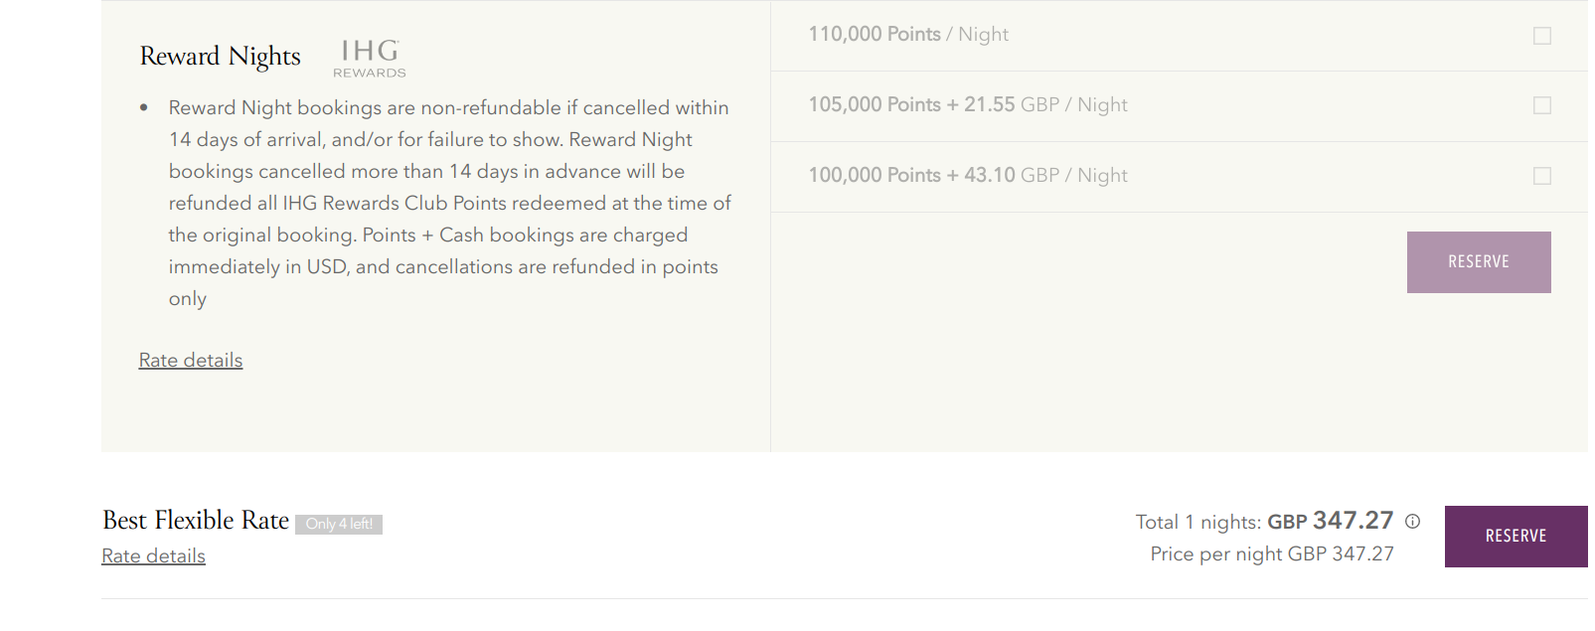
Task: View Rate details for Best Flexible Rate
Action: click(x=153, y=556)
